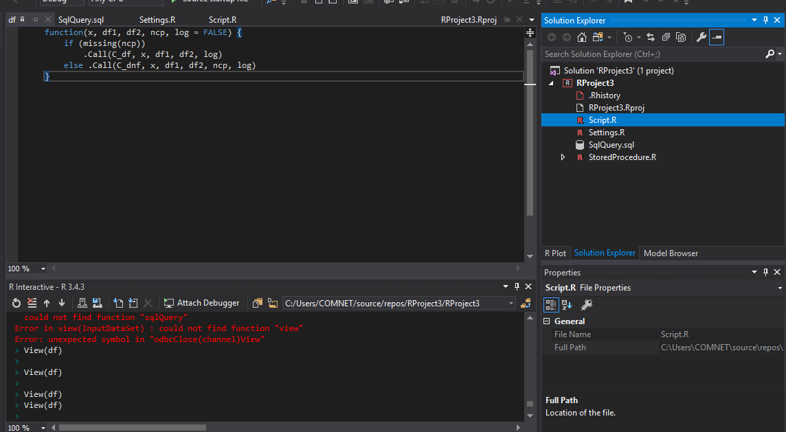This screenshot has height=432, width=786.
Task: Click Attach Debugger in R Interactive
Action: [x=201, y=303]
